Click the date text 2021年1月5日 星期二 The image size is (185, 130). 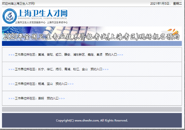166,4
